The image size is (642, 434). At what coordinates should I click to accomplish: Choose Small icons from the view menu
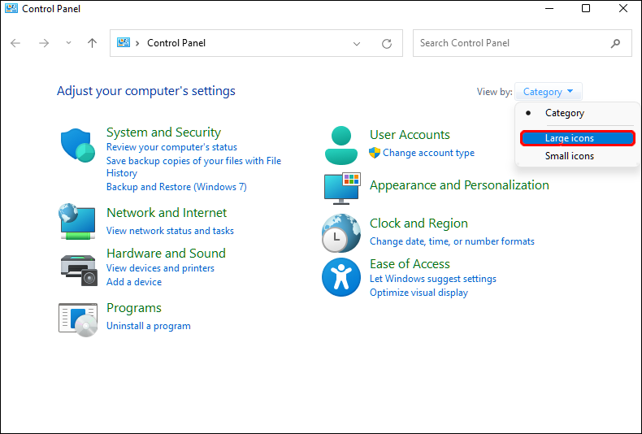tap(570, 156)
